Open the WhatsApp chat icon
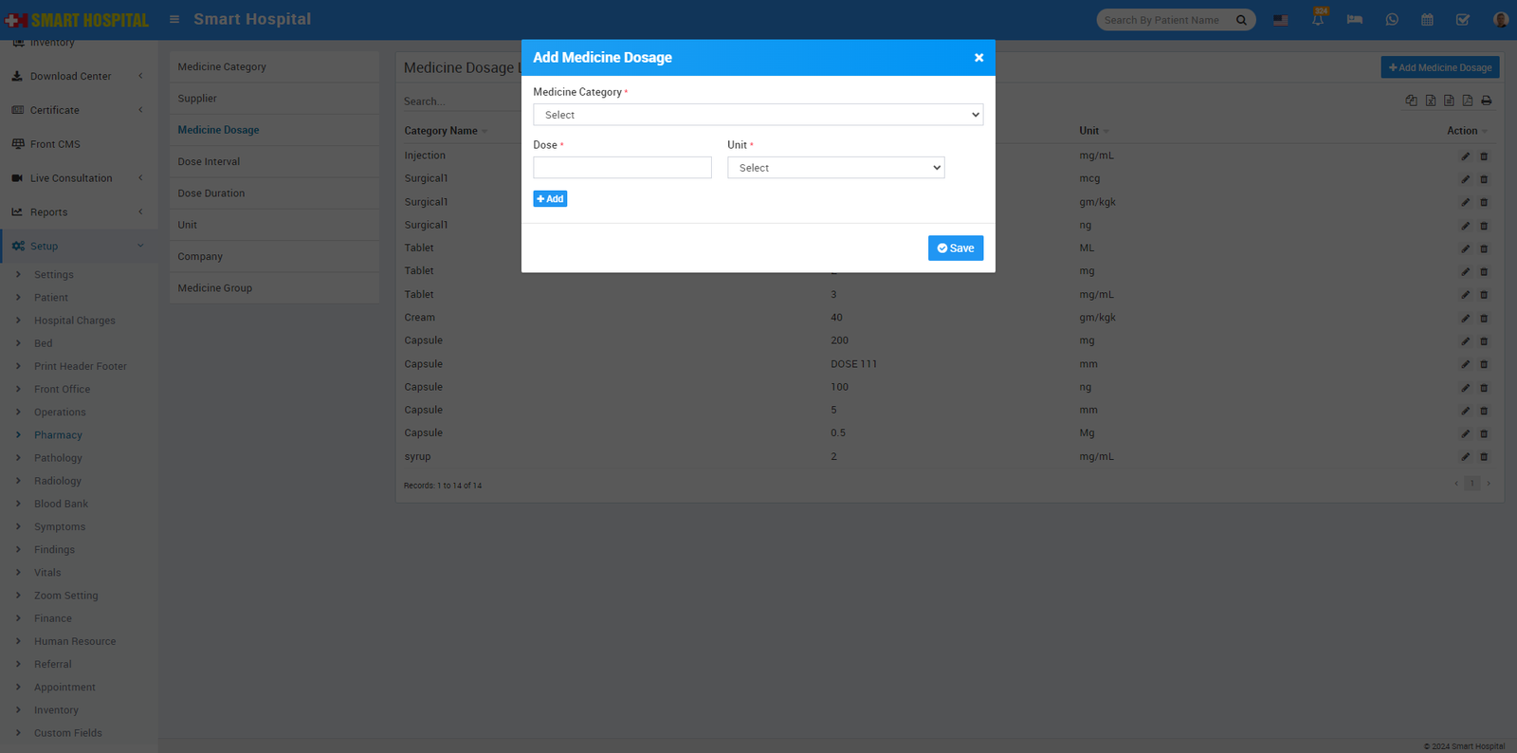The height and width of the screenshot is (753, 1517). click(x=1391, y=20)
